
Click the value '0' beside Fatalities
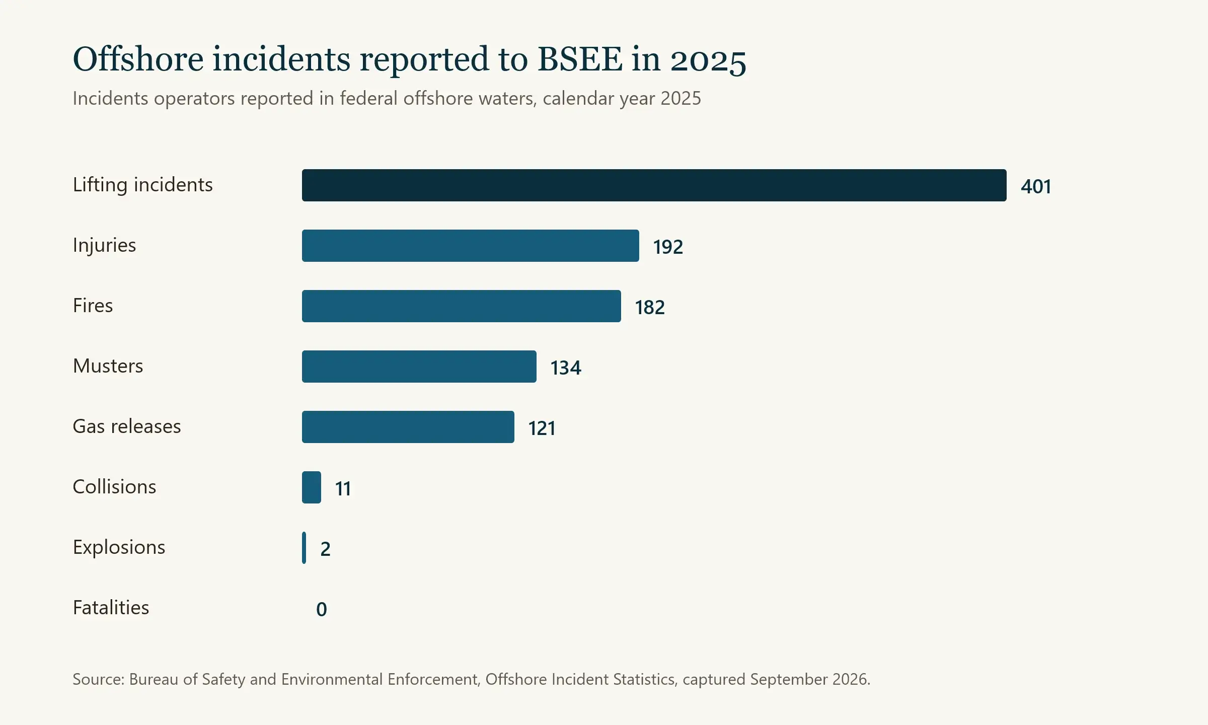[x=322, y=610]
